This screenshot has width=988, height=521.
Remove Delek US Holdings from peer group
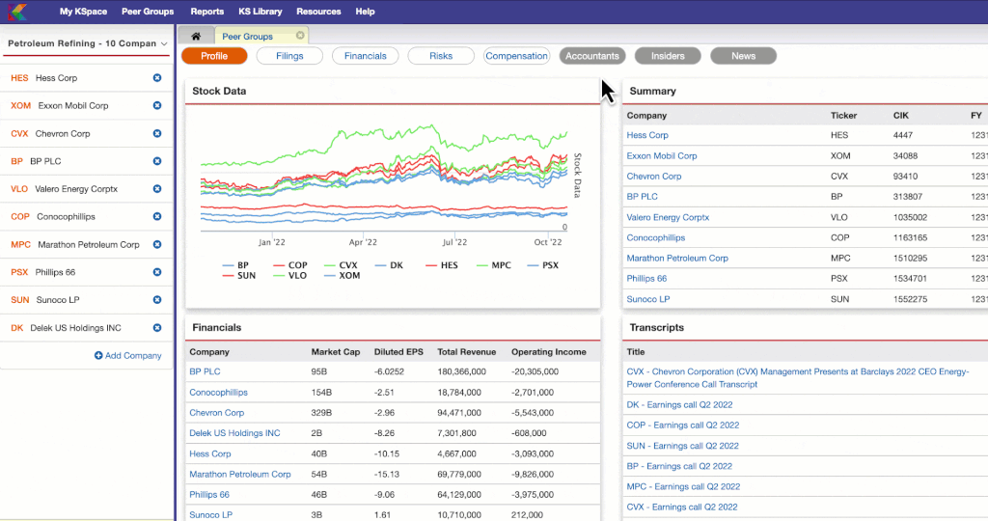[x=157, y=328]
